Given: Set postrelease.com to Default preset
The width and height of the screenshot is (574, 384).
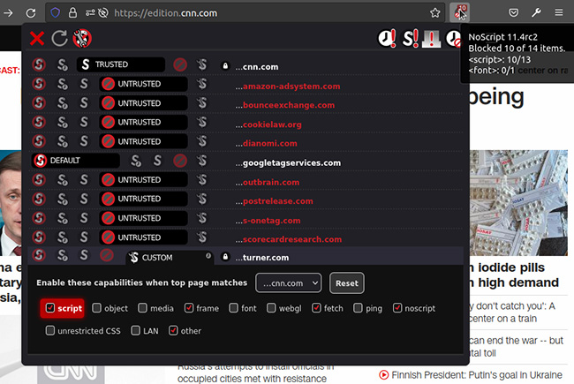Looking at the screenshot, I should click(x=39, y=199).
